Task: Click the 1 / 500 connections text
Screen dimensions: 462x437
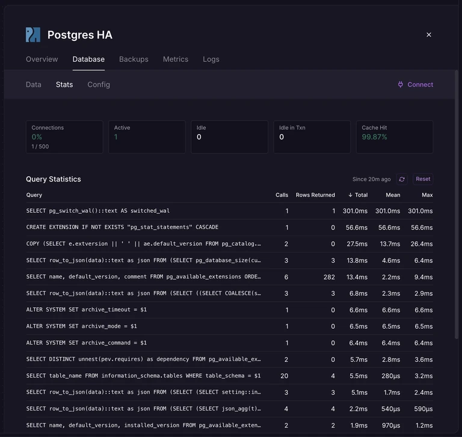Action: point(40,146)
